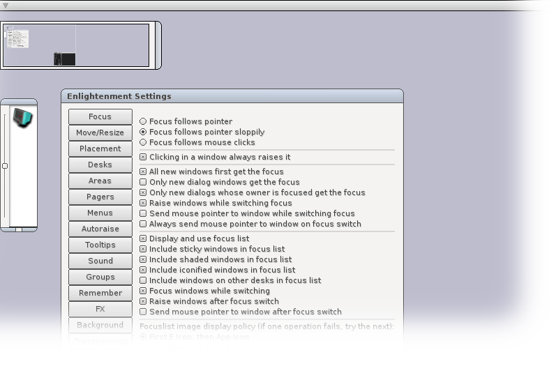Open the FX settings tab
Viewport: 558px width, 366px height.
(x=100, y=309)
